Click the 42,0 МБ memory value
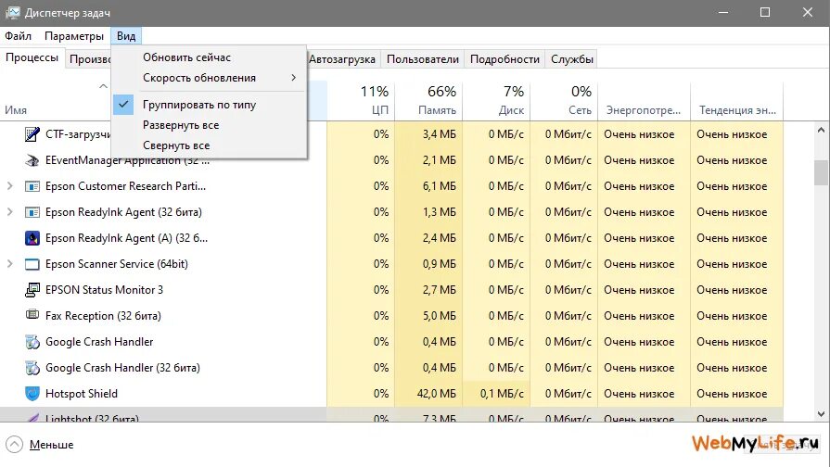Image resolution: width=830 pixels, height=467 pixels. click(x=436, y=394)
